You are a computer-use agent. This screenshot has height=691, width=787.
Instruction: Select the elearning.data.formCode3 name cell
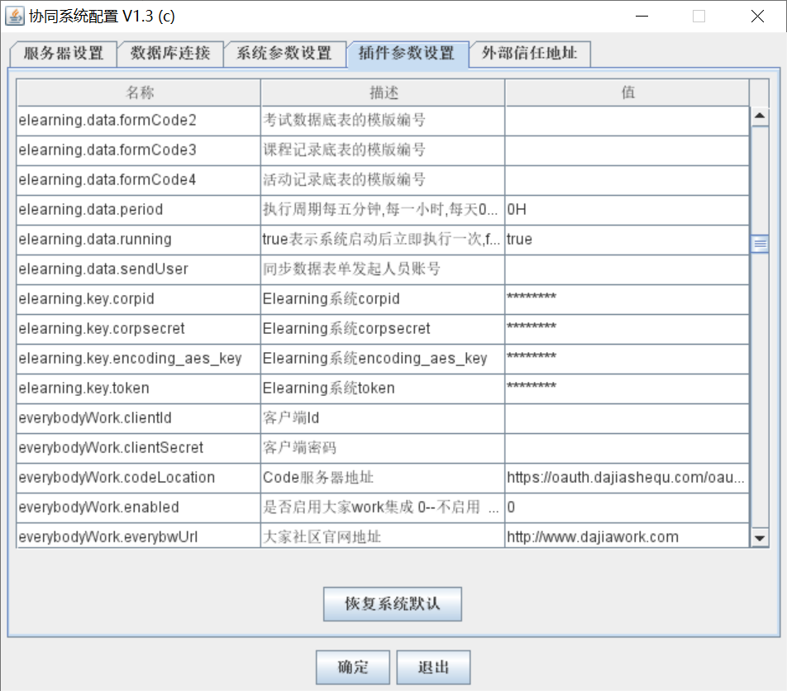coord(139,150)
